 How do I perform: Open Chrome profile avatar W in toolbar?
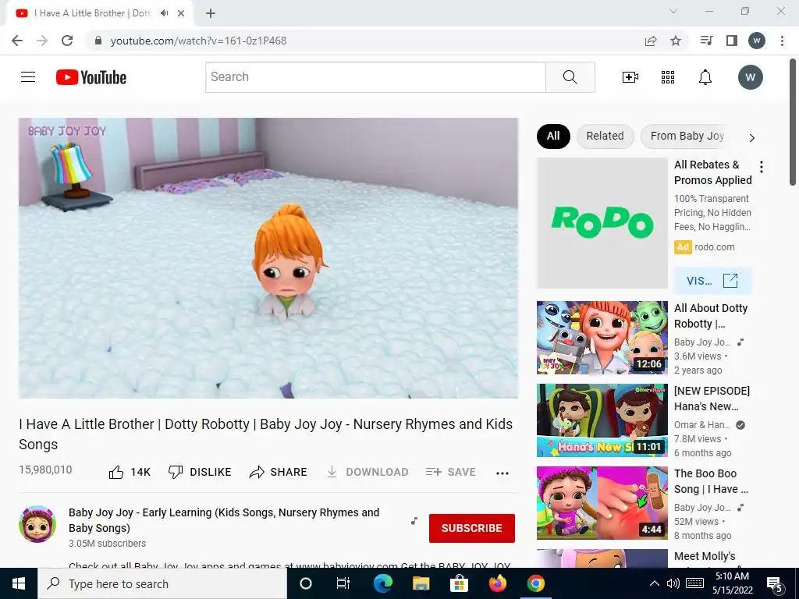click(757, 41)
